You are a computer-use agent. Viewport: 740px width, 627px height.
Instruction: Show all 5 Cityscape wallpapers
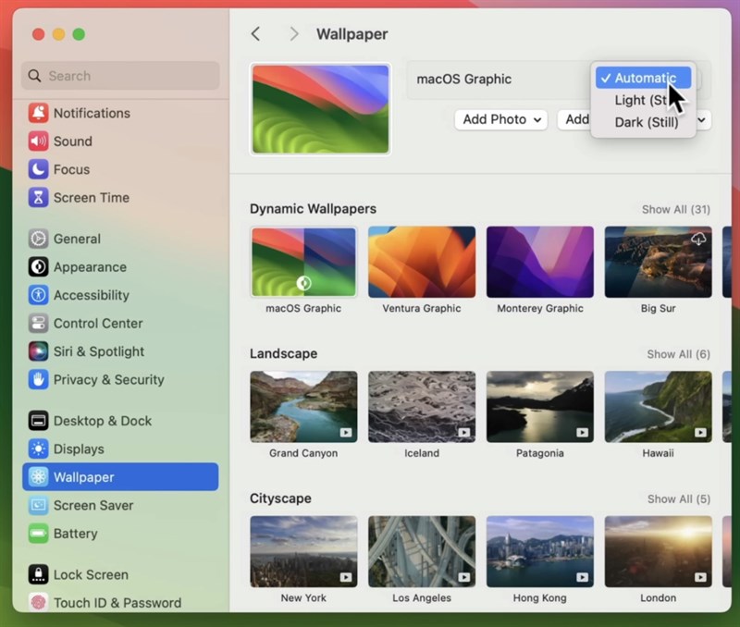(679, 499)
